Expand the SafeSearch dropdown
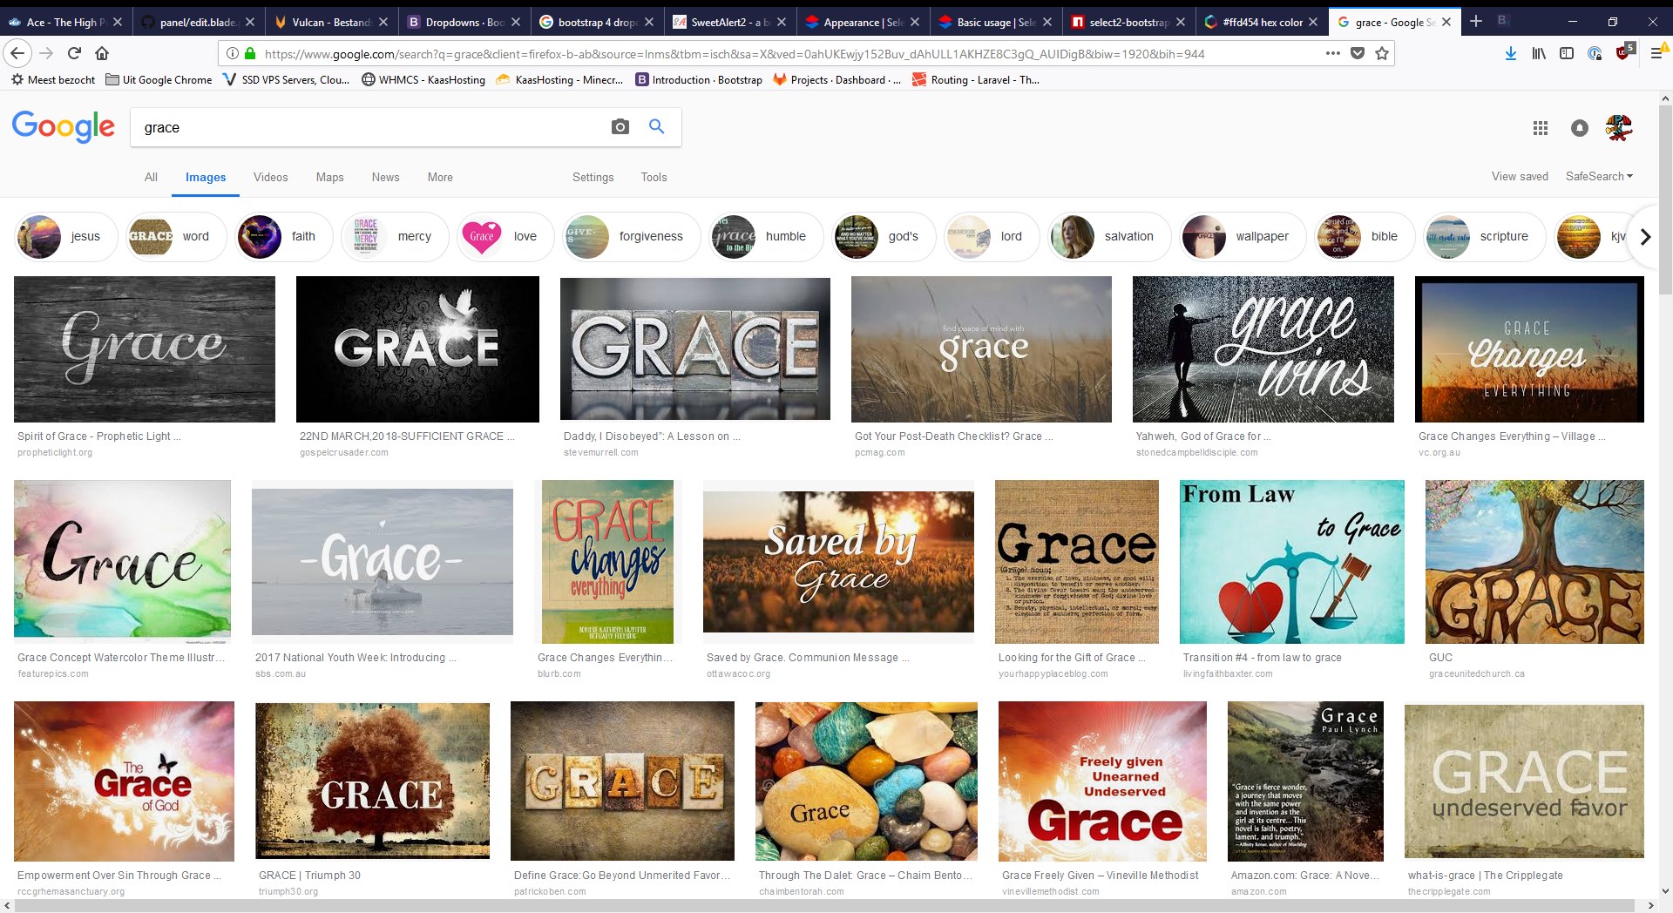 (x=1599, y=176)
